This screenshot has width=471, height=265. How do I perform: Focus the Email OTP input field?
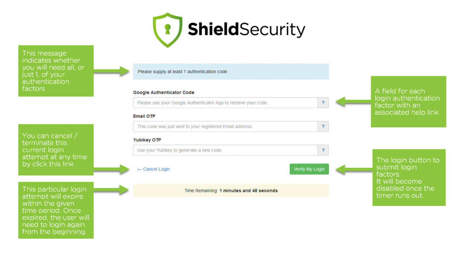pyautogui.click(x=225, y=127)
